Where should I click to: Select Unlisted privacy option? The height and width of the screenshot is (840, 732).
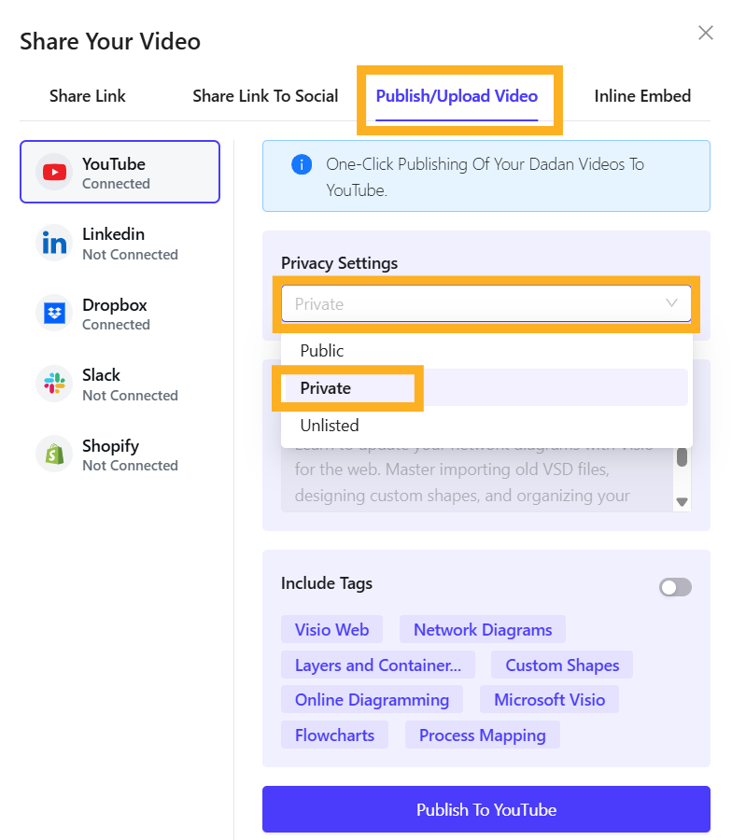(329, 425)
